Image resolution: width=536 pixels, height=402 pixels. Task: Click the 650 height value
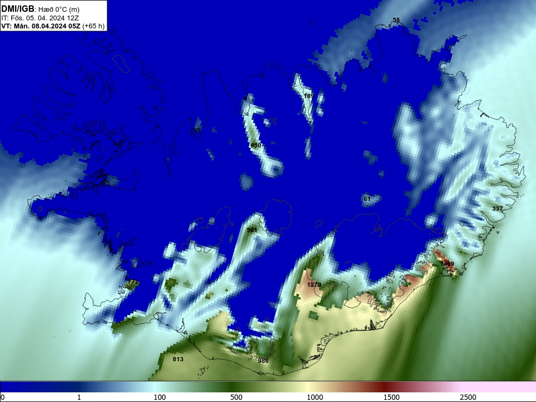(x=256, y=145)
